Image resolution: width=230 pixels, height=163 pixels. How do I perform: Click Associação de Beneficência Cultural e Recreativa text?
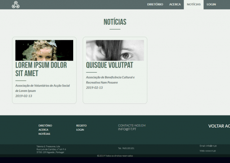111,80
